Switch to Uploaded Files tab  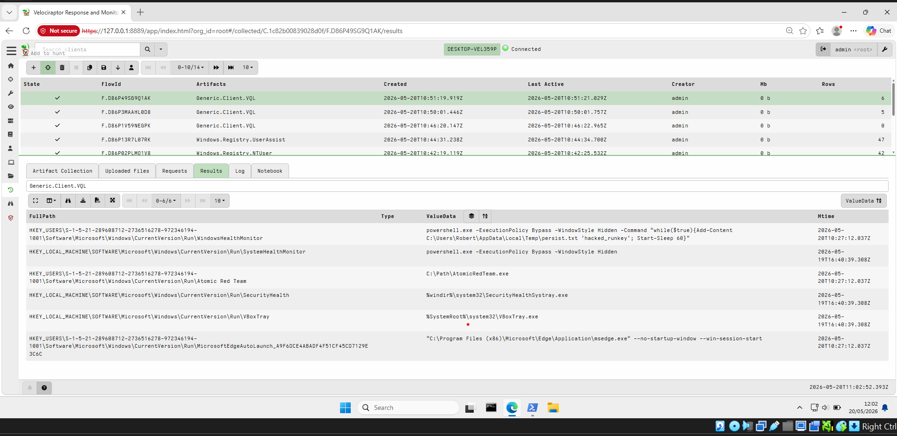(x=127, y=171)
